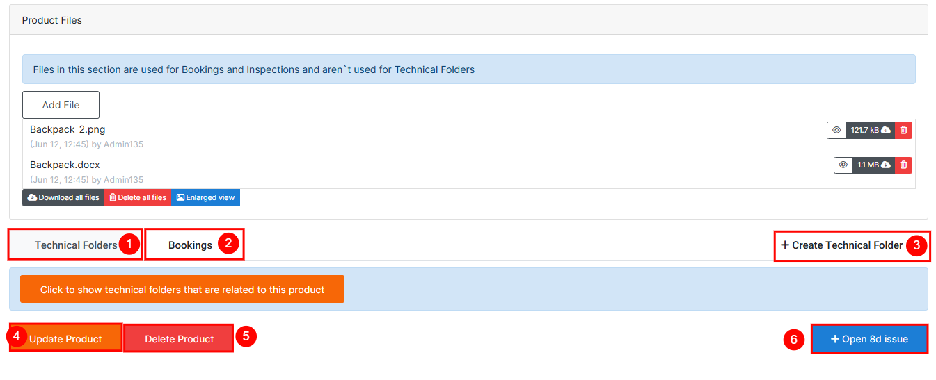
Task: Click the Product Files panel header
Action: (51, 20)
